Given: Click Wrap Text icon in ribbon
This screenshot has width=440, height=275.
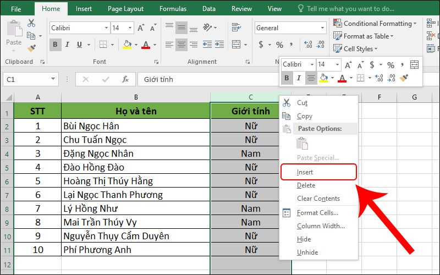Looking at the screenshot, I should coord(237,27).
